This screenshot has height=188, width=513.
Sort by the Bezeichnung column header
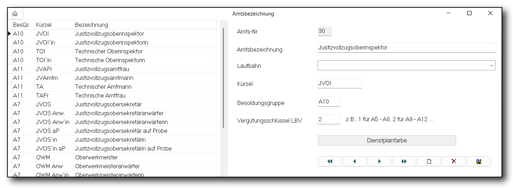(x=145, y=25)
